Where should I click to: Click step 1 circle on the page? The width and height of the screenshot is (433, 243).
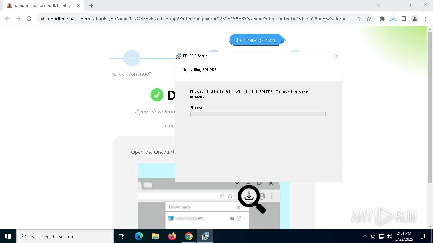click(132, 58)
